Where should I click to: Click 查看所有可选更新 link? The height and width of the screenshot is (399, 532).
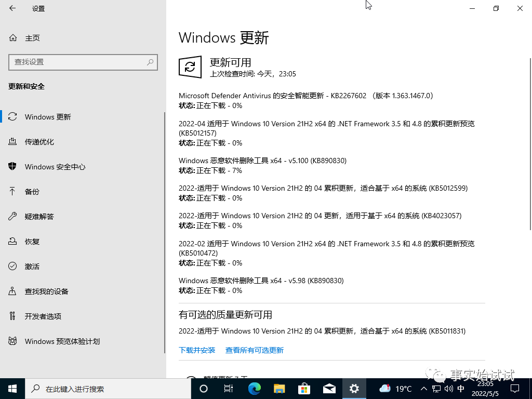point(255,350)
